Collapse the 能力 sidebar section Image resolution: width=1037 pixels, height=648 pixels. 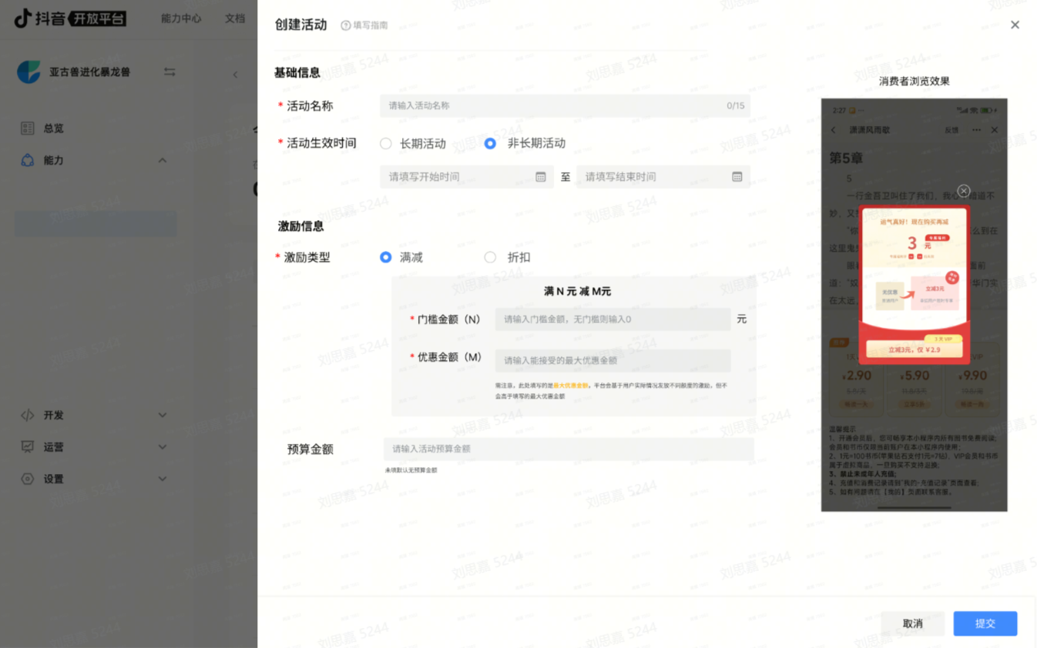162,160
